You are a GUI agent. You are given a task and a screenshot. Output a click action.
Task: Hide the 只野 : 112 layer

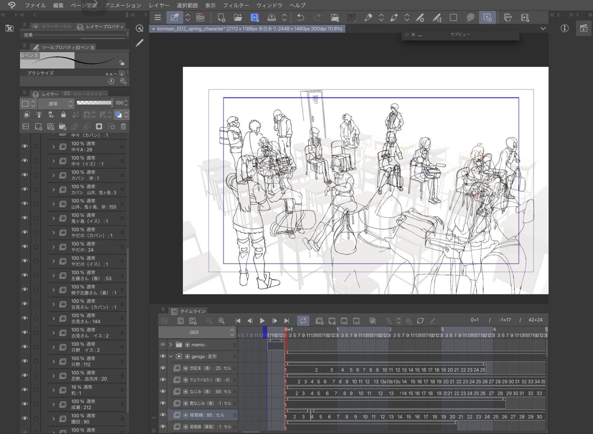[x=25, y=361]
